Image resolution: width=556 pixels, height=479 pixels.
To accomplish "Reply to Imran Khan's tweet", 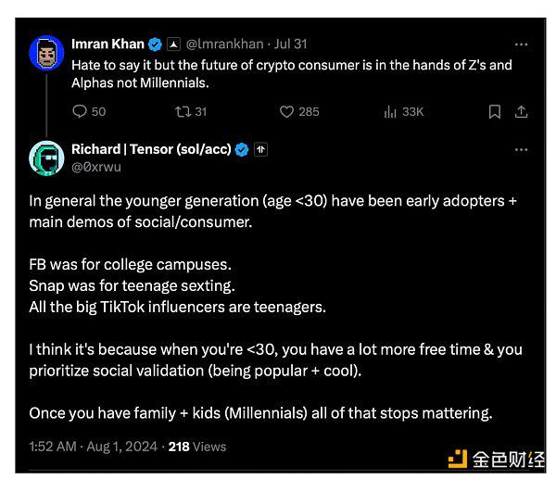I will (81, 111).
